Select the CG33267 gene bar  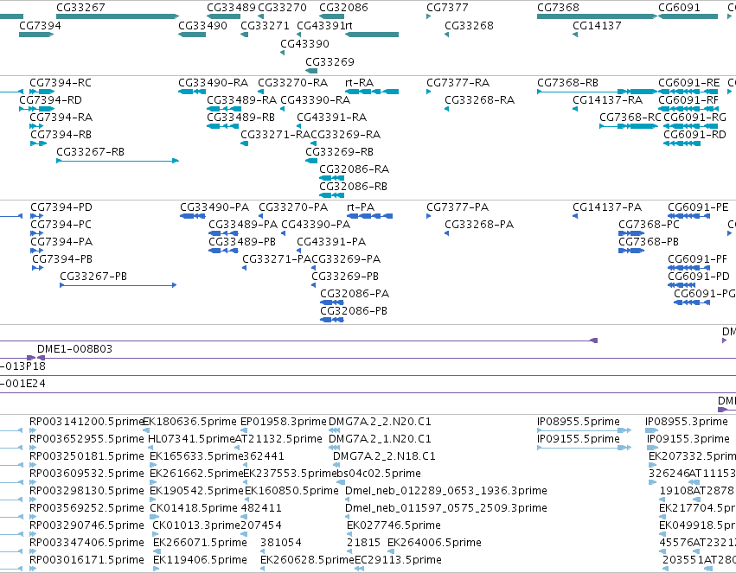click(118, 16)
